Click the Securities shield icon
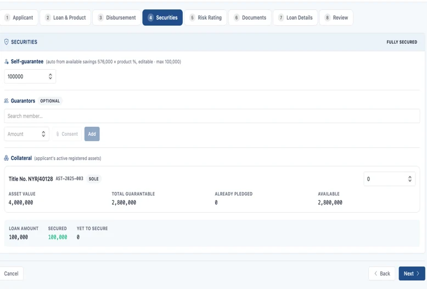The image size is (427, 289). click(x=6, y=42)
